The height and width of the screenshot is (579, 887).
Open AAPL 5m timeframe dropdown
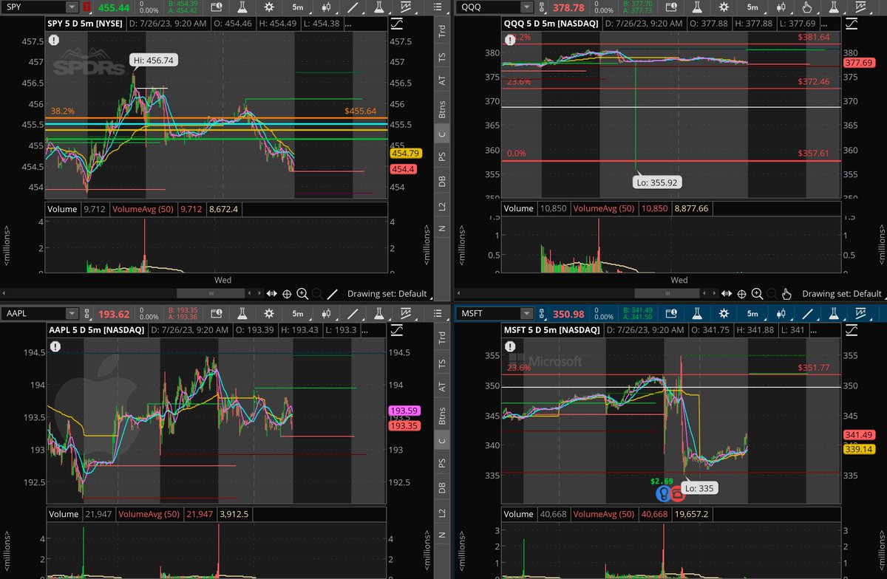click(298, 313)
